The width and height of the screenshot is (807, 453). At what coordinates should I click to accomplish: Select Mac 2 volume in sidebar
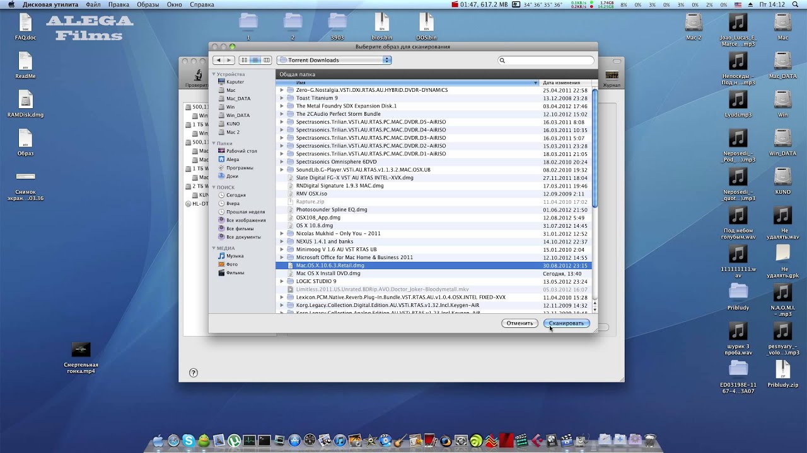coord(233,132)
